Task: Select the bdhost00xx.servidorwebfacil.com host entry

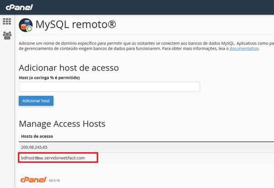Action: [x=53, y=158]
